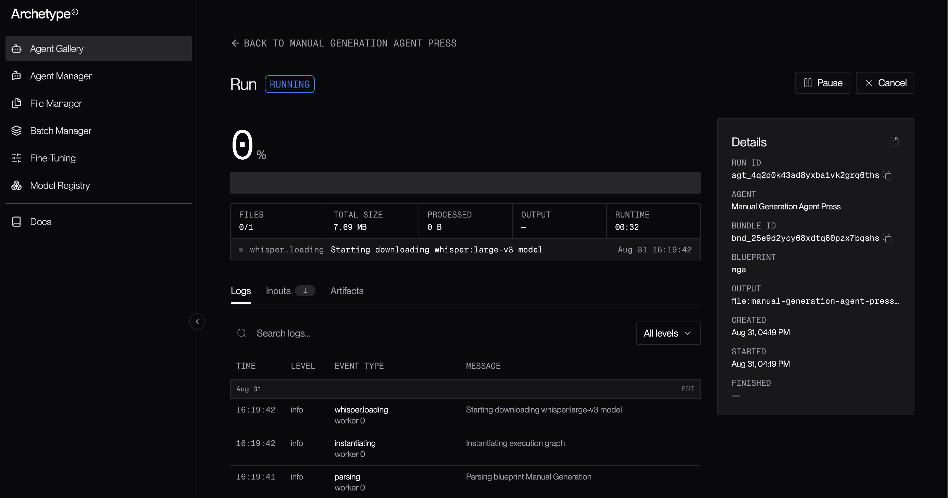Open the Docs link
948x498 pixels.
99,222
